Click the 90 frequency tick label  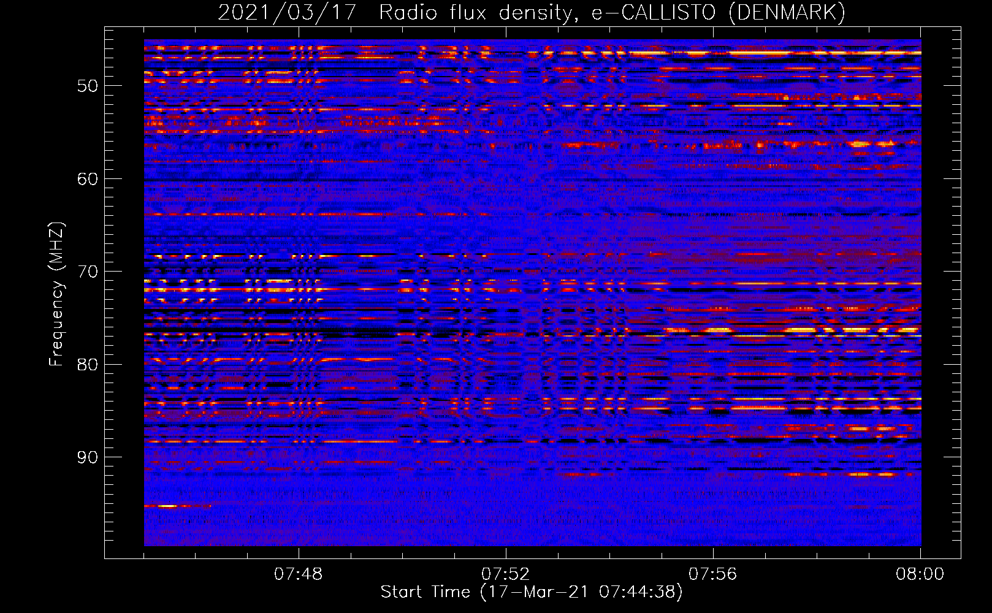tap(88, 458)
